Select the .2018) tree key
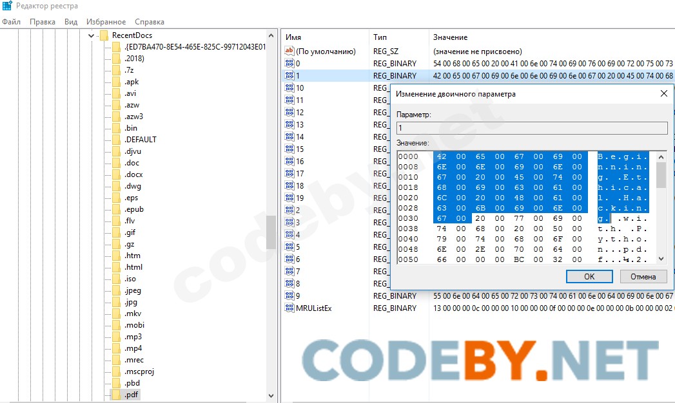Viewport: 675px width, 403px height. coord(134,59)
